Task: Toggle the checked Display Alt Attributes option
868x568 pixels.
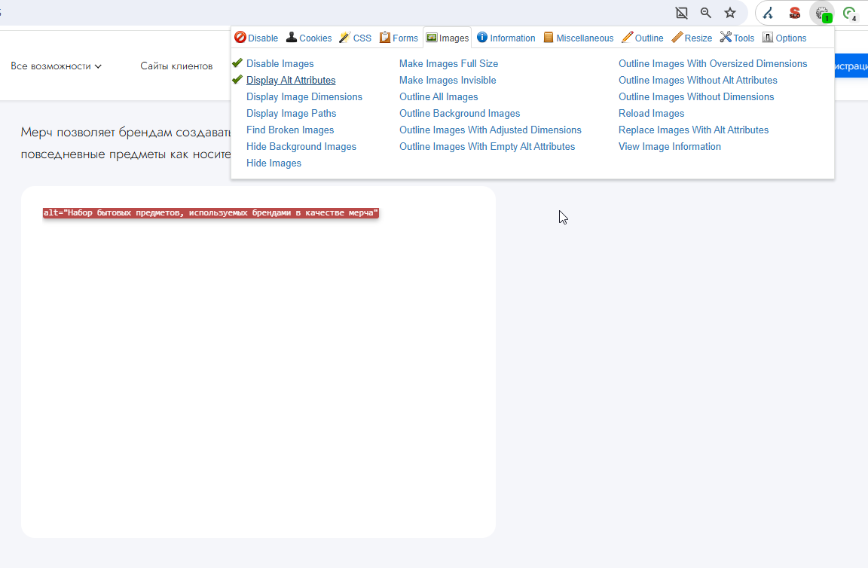Action: (x=291, y=81)
